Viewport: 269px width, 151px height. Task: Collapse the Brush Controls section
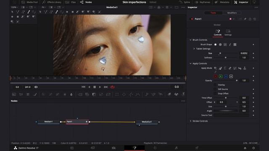pos(190,40)
